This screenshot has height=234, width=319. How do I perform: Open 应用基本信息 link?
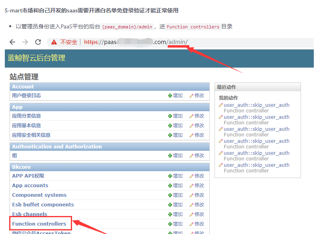click(x=26, y=126)
